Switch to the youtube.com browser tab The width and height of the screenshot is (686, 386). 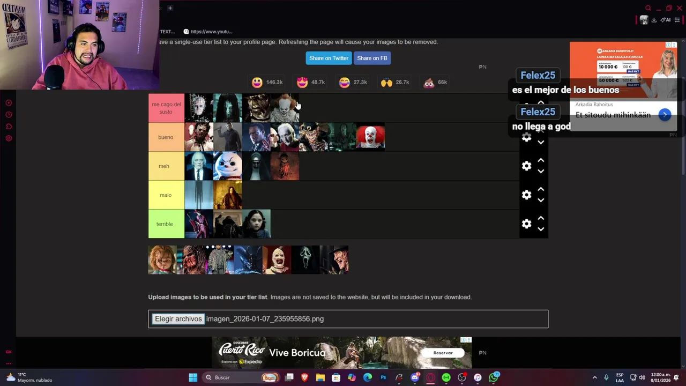(208, 32)
